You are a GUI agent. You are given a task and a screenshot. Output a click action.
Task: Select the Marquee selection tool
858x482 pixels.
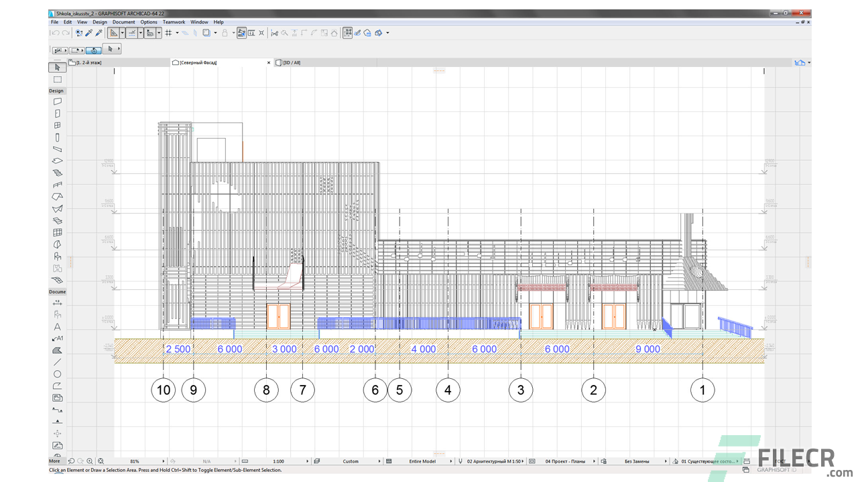pos(57,79)
